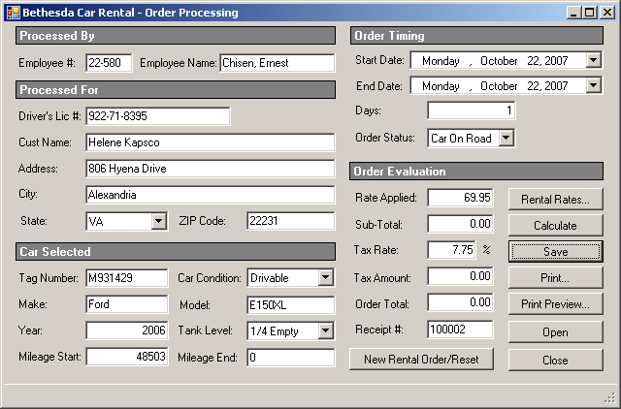Click the Receipt # field
The height and width of the screenshot is (409, 621).
460,330
